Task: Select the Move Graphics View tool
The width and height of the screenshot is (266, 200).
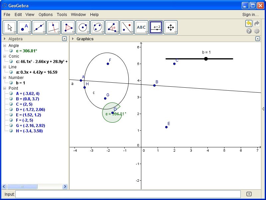Action: tap(171, 27)
